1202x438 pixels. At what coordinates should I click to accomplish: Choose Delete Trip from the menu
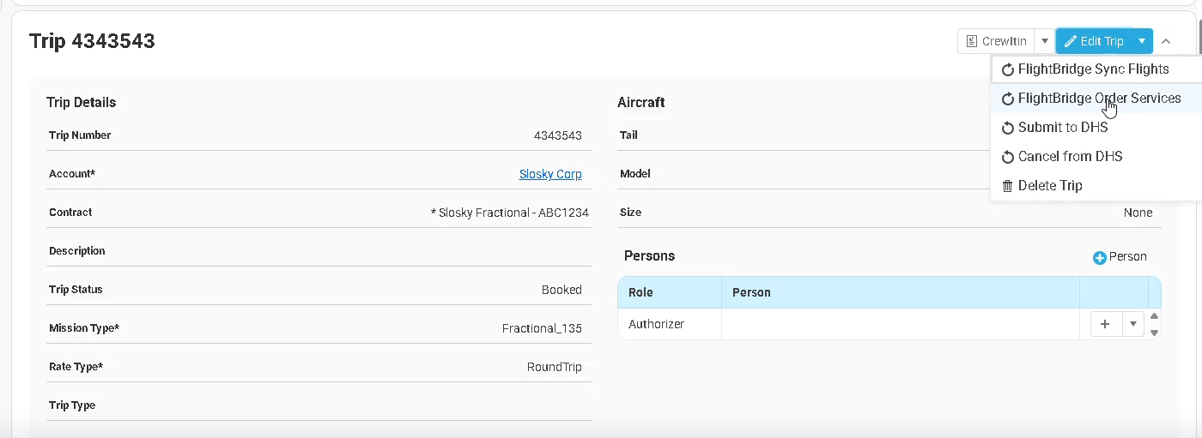(x=1050, y=186)
